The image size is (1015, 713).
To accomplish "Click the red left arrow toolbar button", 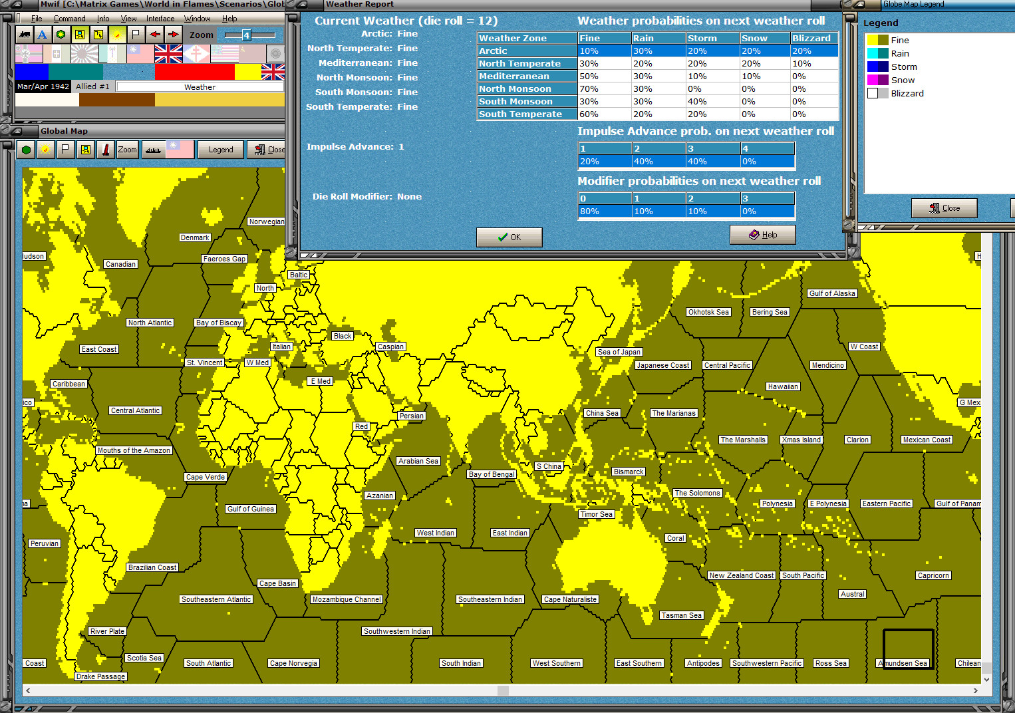I will 154,34.
